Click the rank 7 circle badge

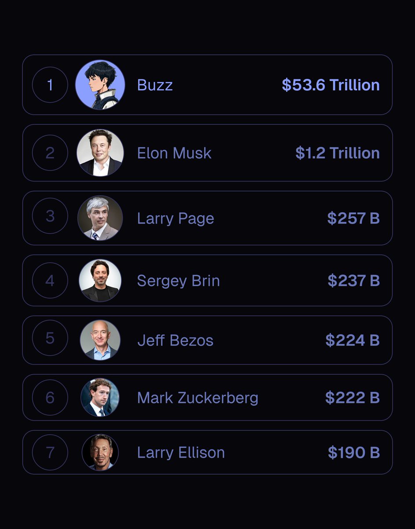point(50,452)
